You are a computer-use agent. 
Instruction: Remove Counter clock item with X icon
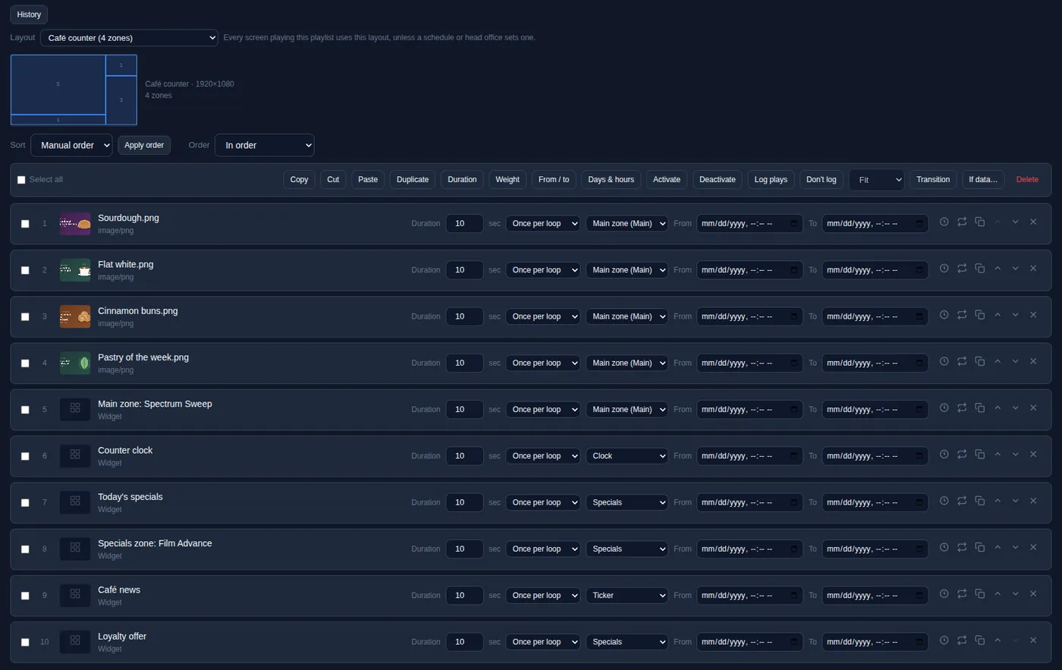[1033, 454]
